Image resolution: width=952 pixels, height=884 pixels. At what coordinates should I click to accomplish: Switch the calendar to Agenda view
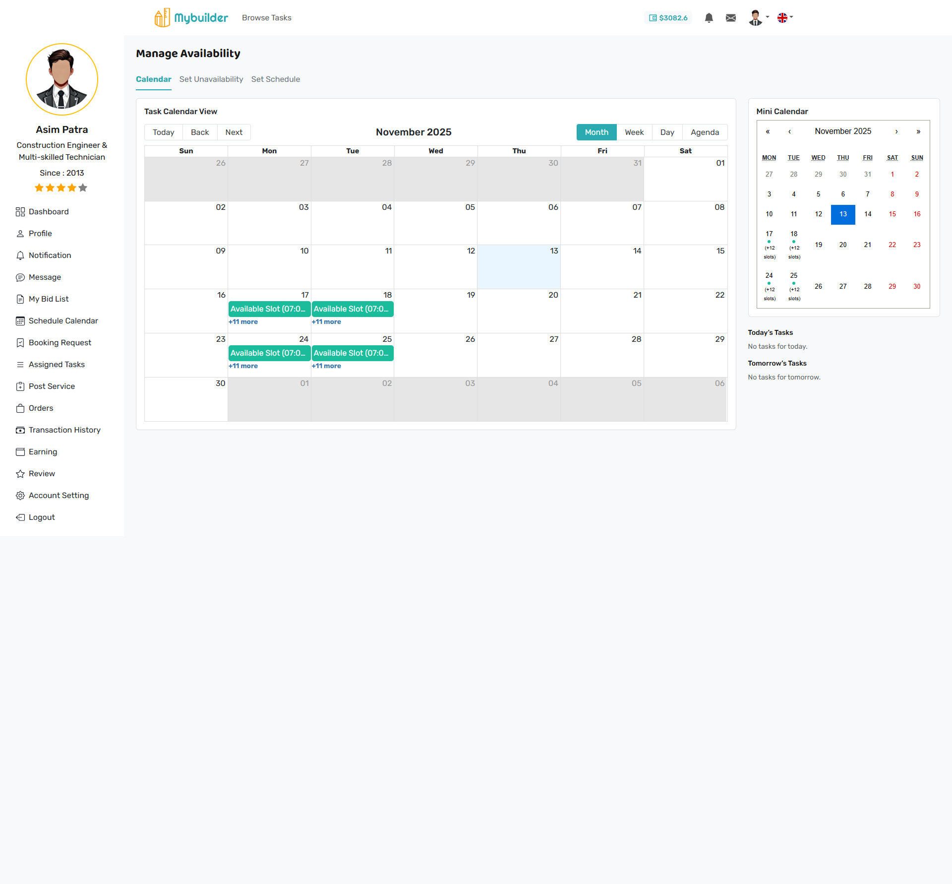704,132
